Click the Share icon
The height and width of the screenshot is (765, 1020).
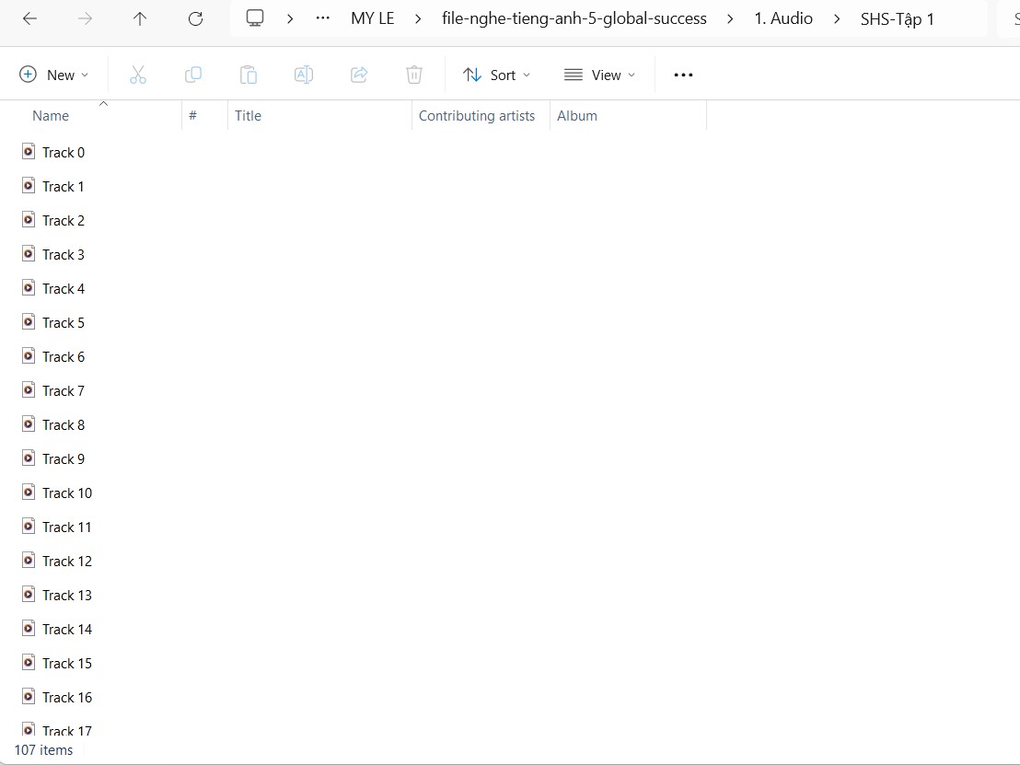[359, 75]
